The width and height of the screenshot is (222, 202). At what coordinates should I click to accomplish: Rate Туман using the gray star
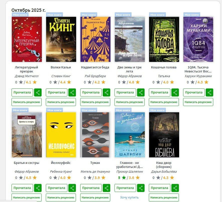tap(89, 177)
